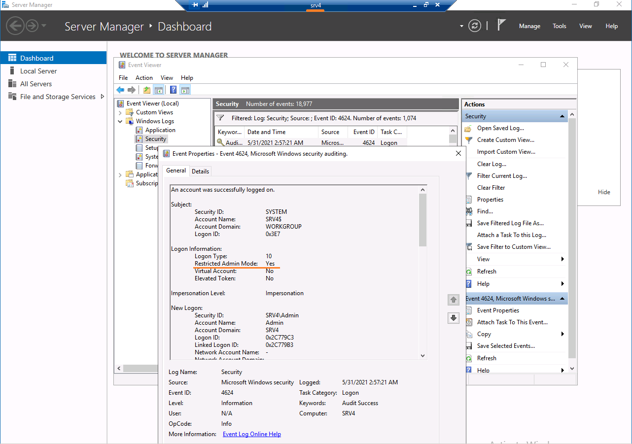
Task: Click Save Selected Events action
Action: (x=506, y=346)
